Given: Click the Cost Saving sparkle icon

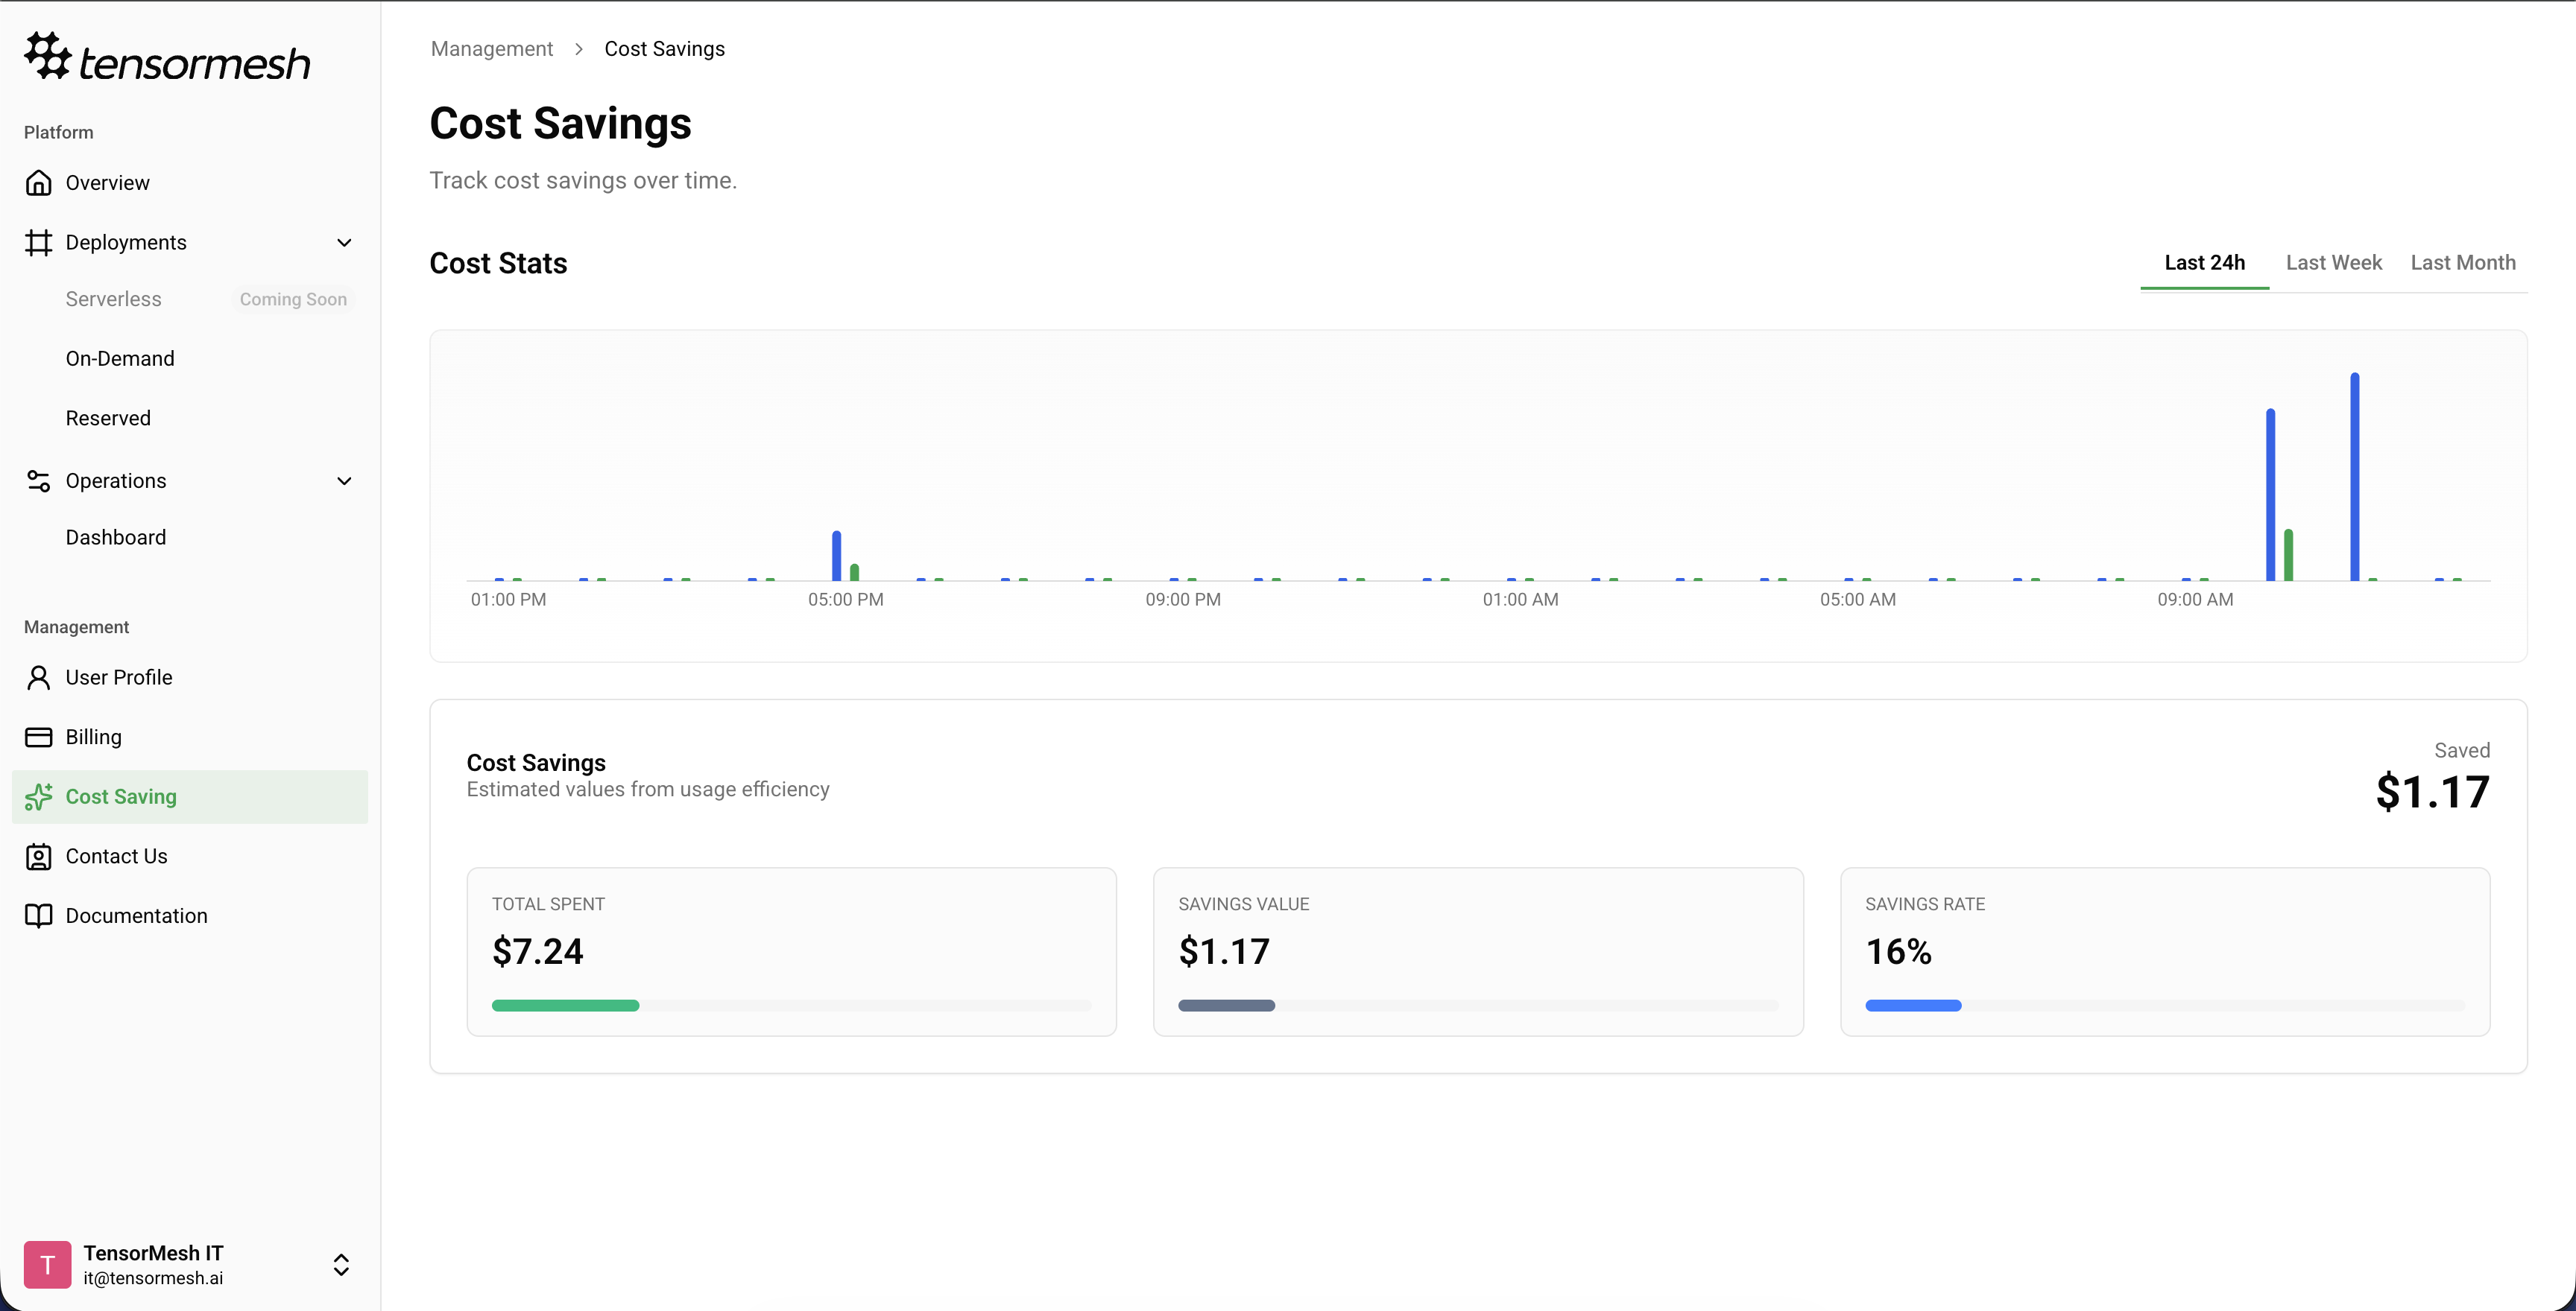Looking at the screenshot, I should coord(38,796).
